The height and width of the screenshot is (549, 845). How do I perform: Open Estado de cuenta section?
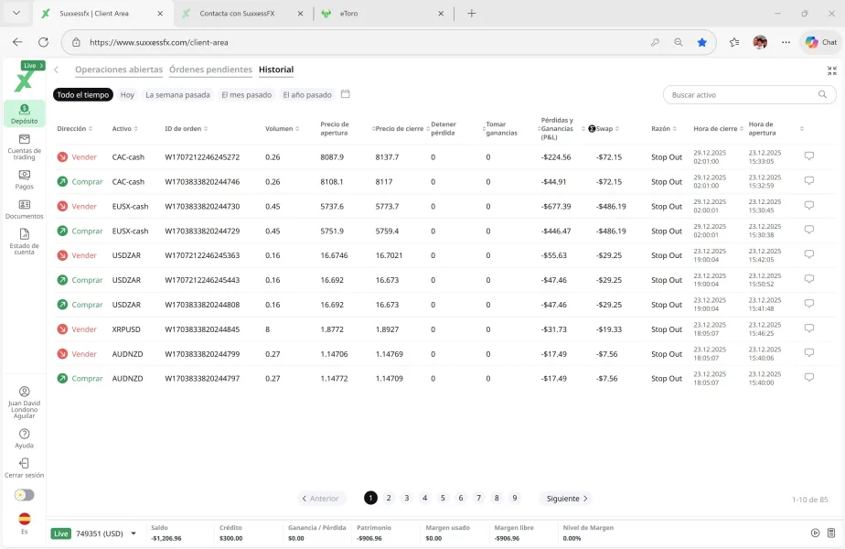pyautogui.click(x=25, y=235)
